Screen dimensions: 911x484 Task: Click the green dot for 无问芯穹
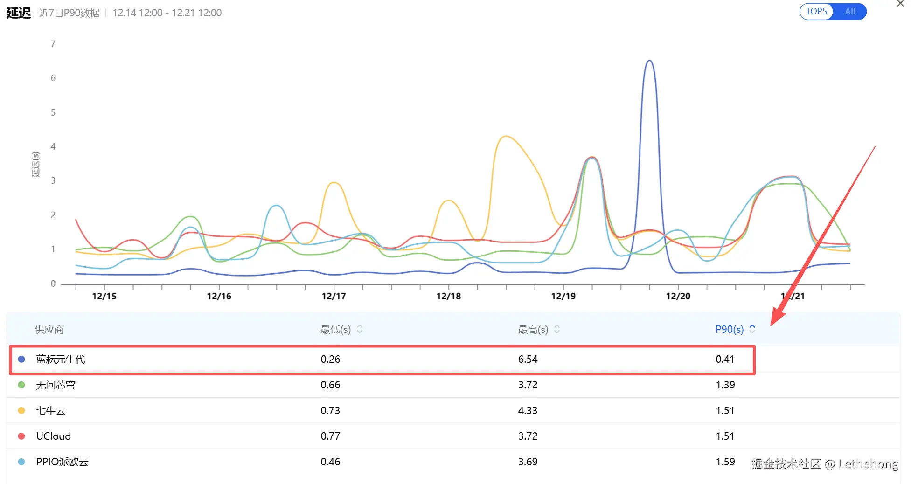click(x=21, y=385)
